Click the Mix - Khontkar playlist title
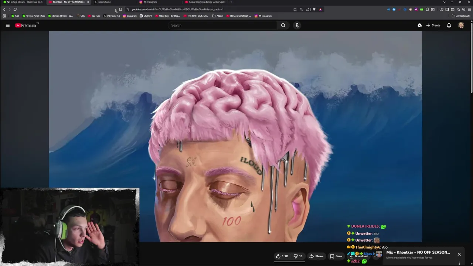 [x=418, y=252]
